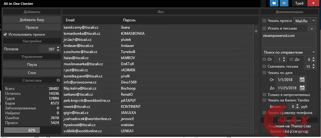The height and width of the screenshot is (138, 321).
Task: Click the plus button next to Искать в письмах
Action: pos(312,29)
